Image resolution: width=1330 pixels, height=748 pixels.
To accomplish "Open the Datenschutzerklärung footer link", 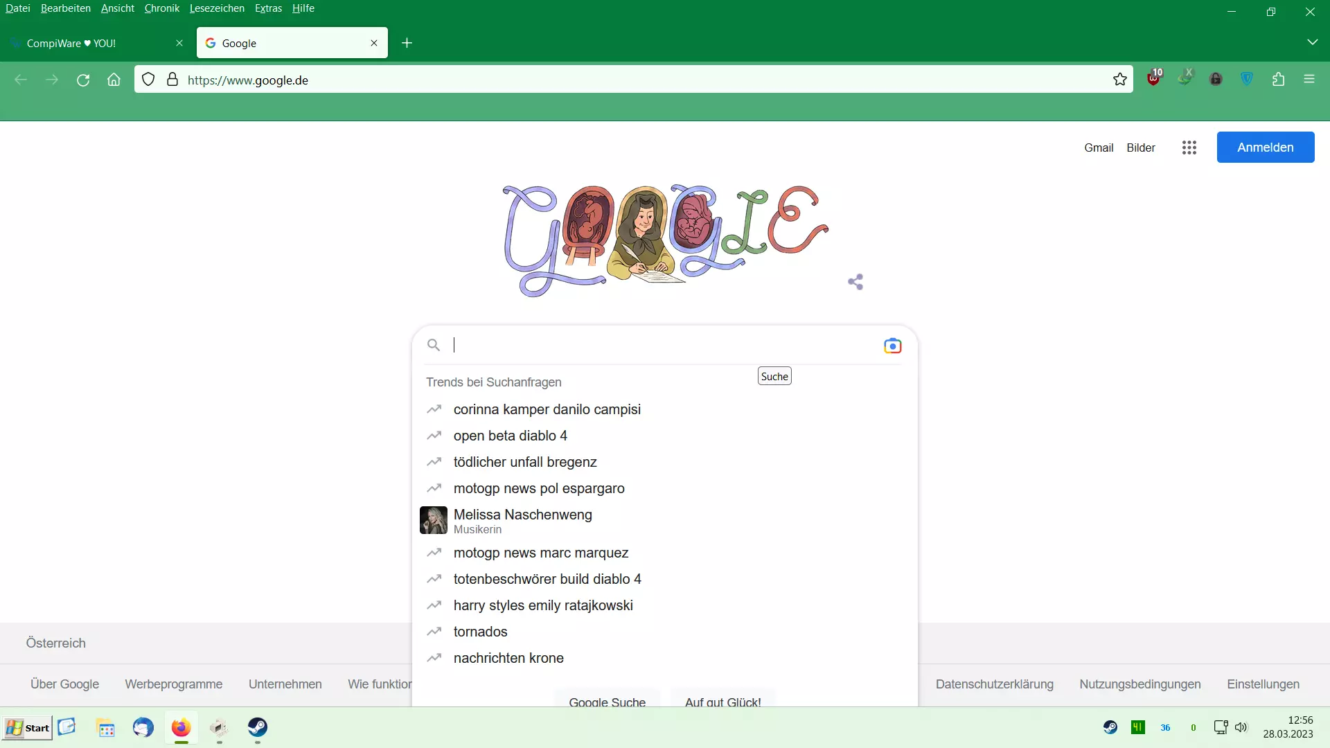I will click(994, 684).
